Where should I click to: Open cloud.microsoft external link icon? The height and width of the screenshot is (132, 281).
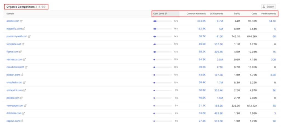pyautogui.click(x=26, y=67)
